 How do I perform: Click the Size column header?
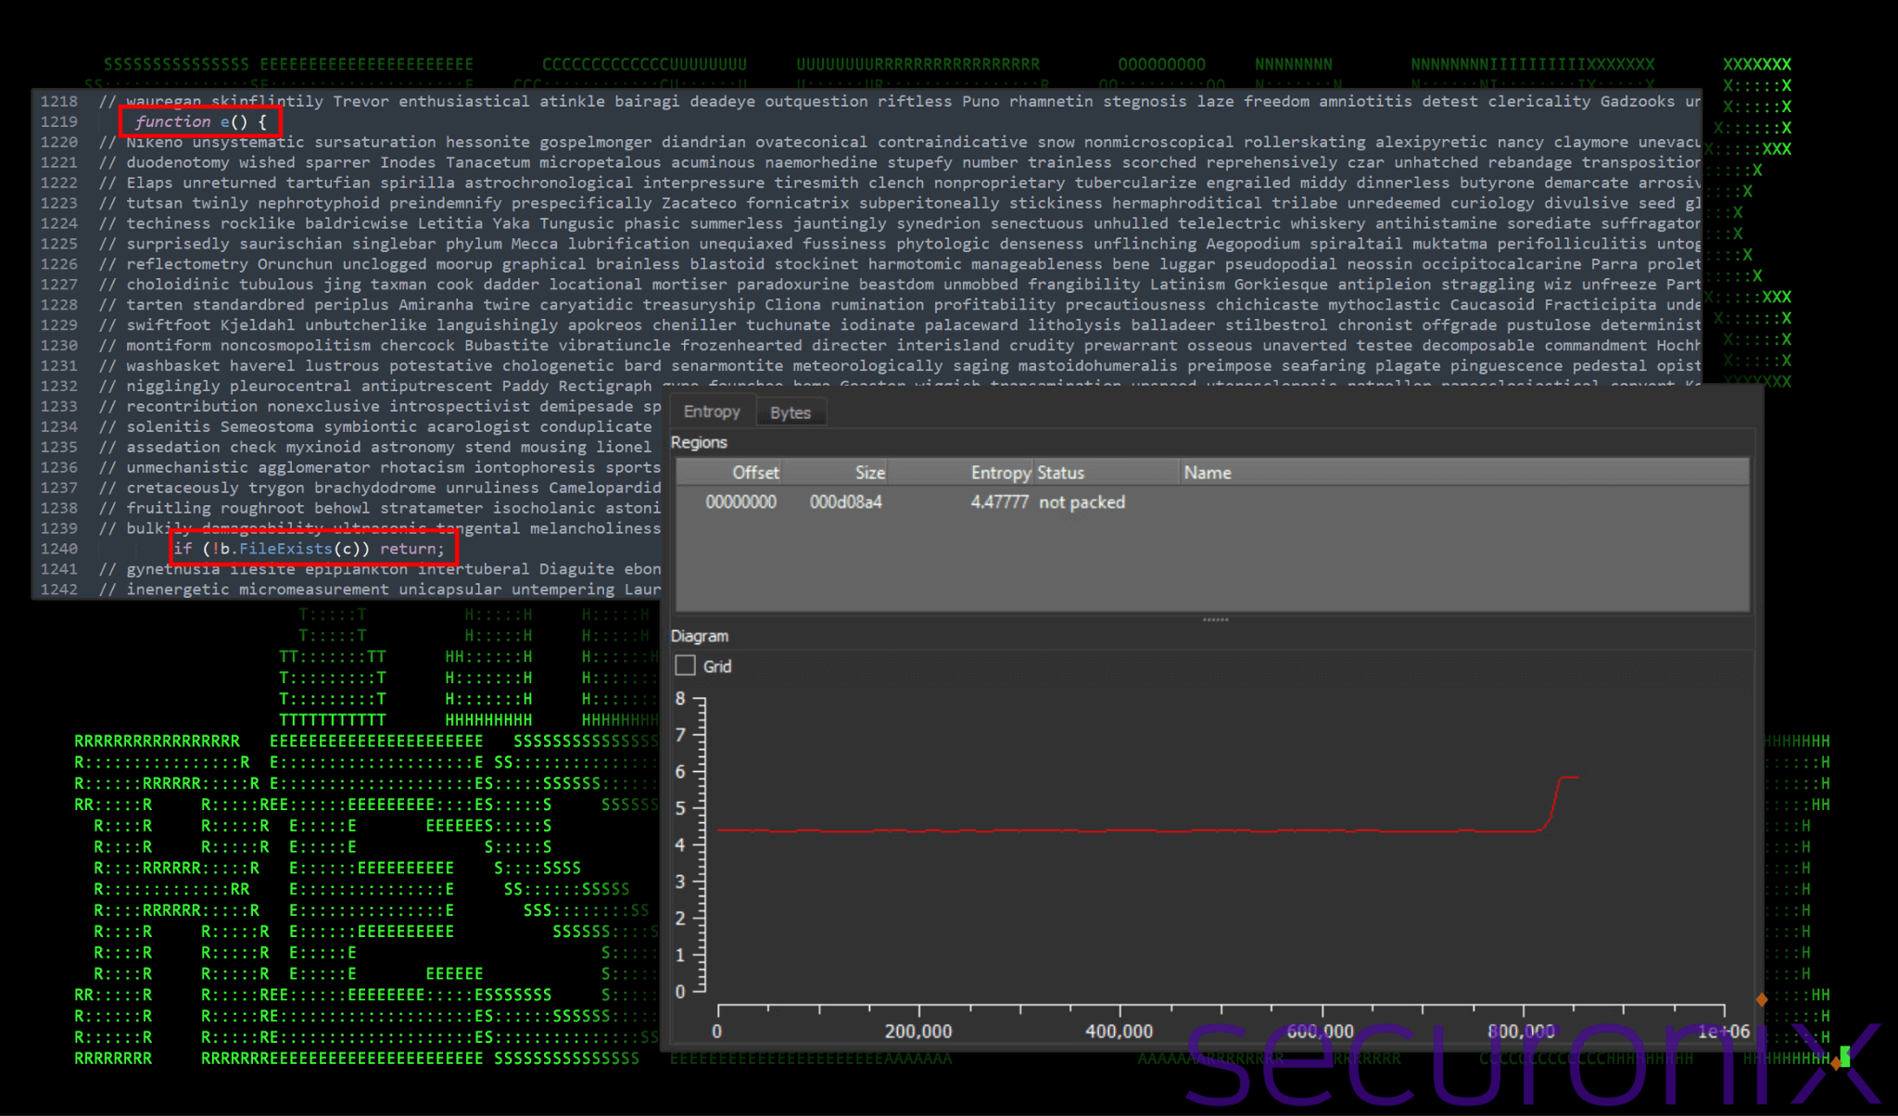pos(869,473)
